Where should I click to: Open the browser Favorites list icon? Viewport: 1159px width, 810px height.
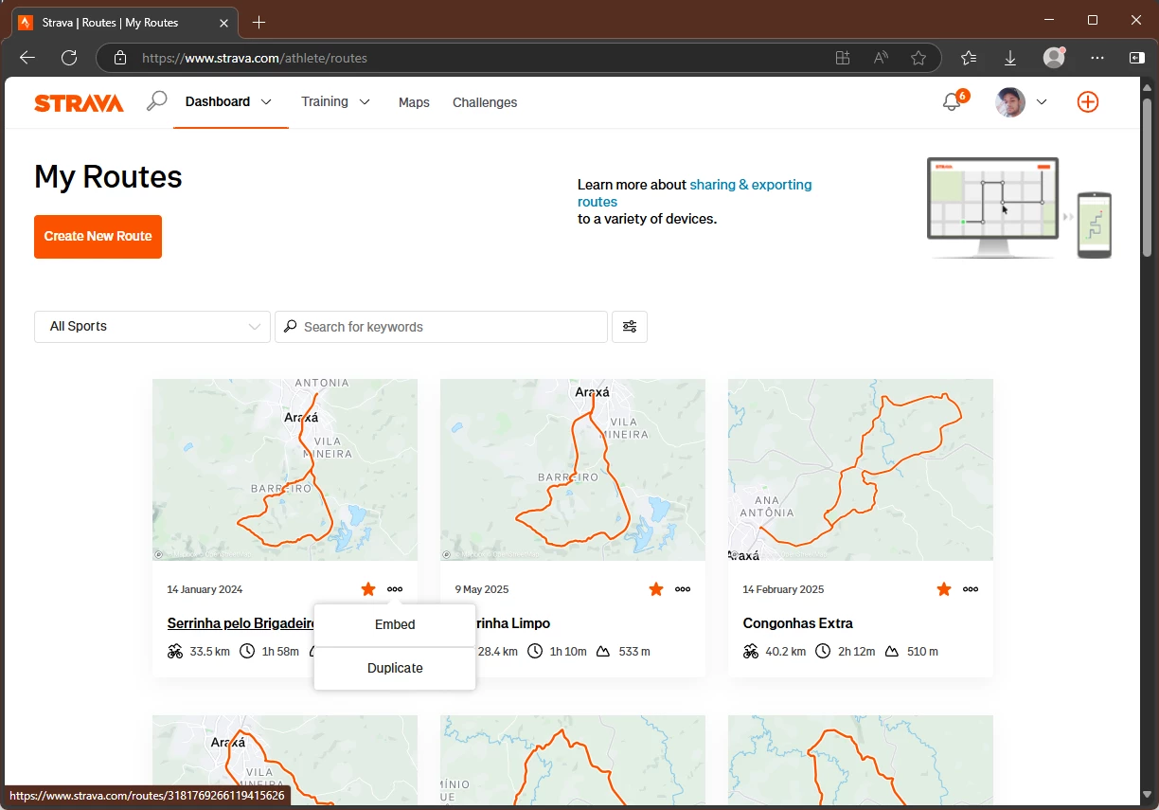point(969,58)
